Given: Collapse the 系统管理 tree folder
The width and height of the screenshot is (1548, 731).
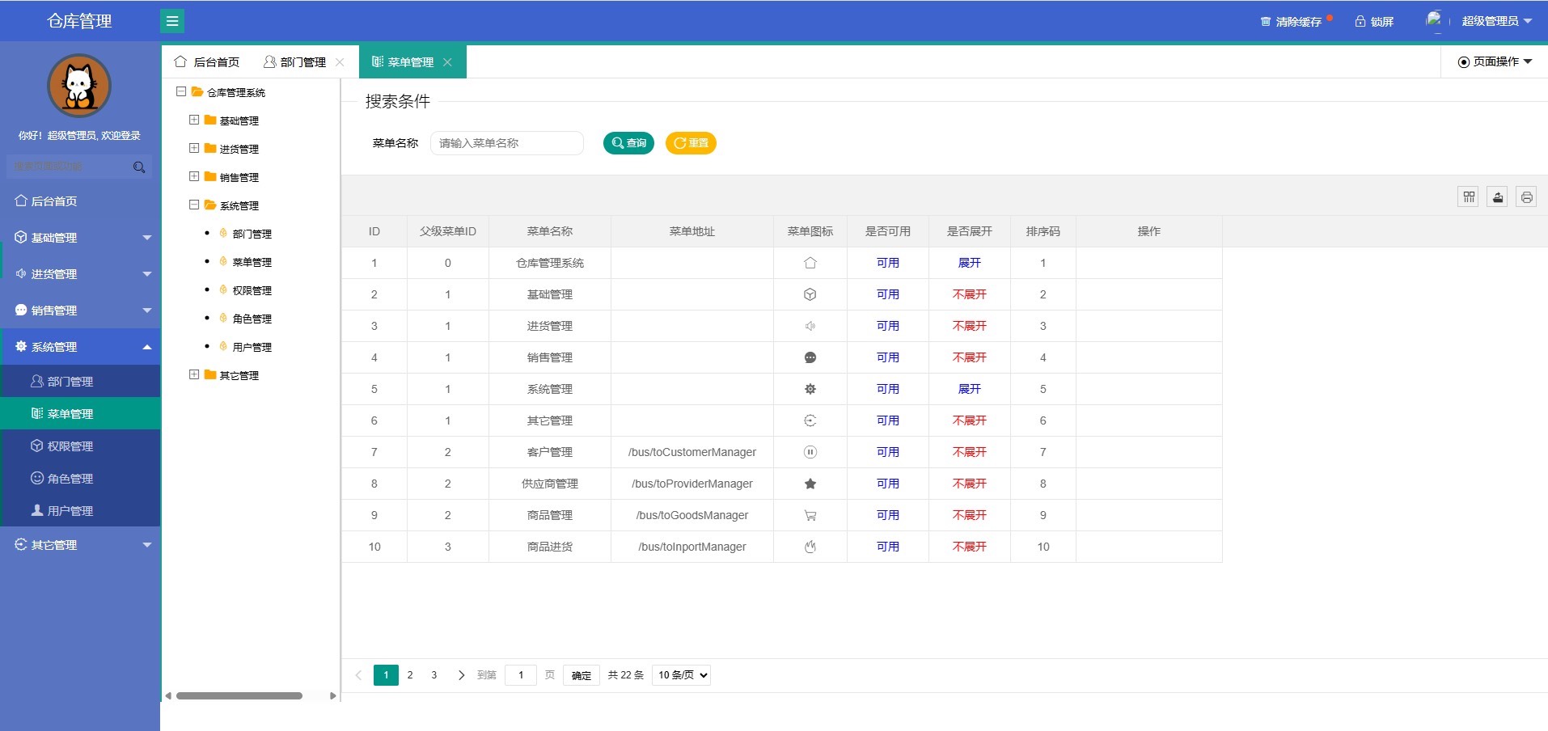Looking at the screenshot, I should [x=194, y=205].
